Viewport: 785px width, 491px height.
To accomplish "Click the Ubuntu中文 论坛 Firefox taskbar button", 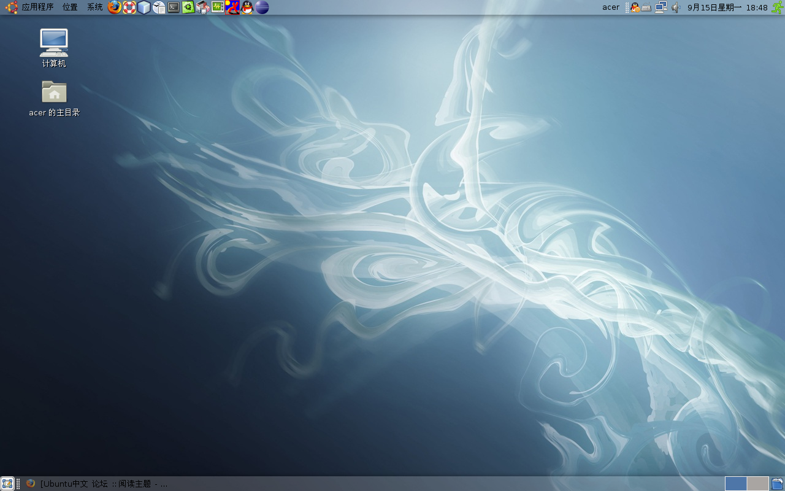I will click(97, 484).
